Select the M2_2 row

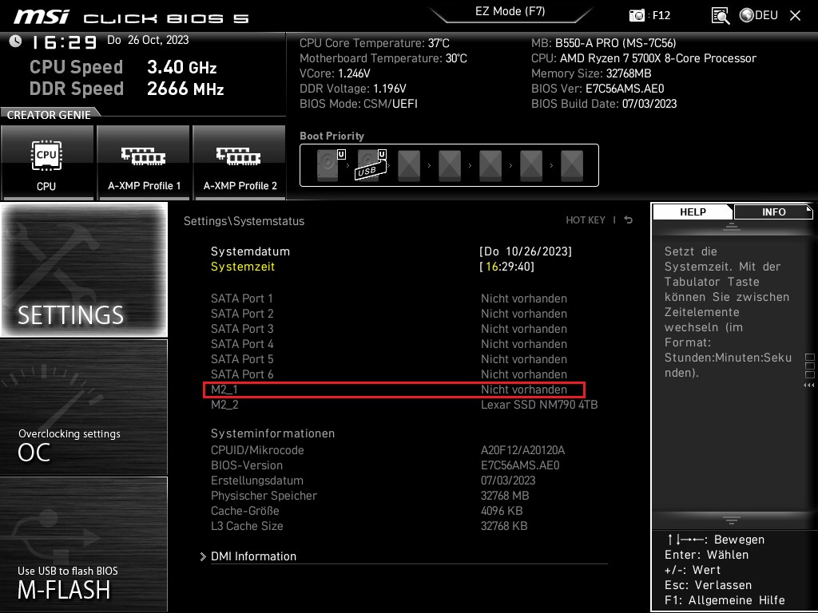(x=404, y=405)
